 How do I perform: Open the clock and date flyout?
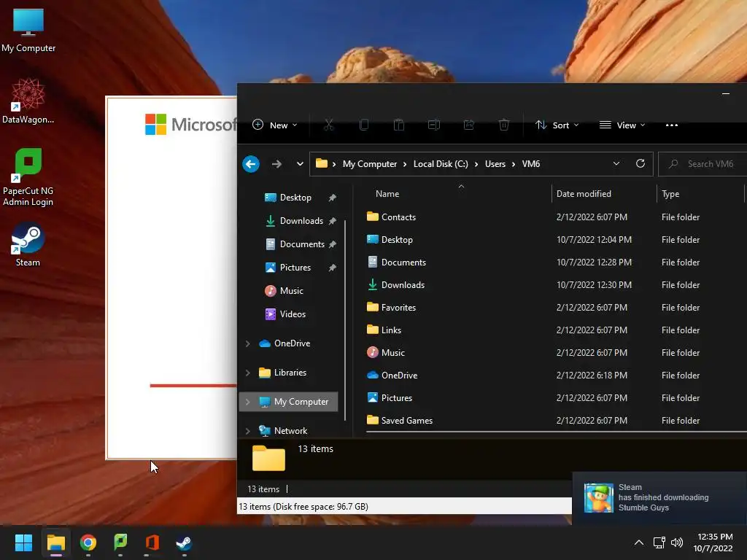715,542
